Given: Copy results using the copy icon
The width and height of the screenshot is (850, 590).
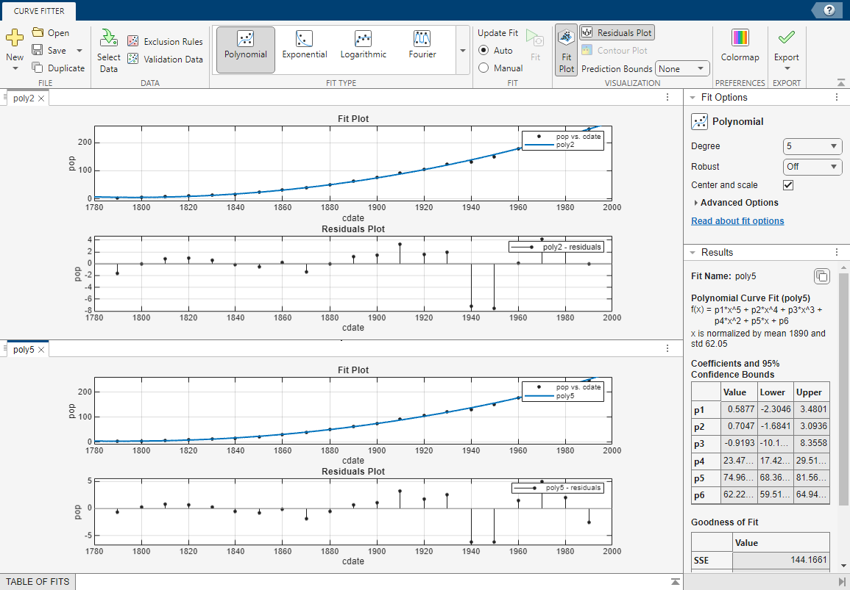Looking at the screenshot, I should 822,276.
